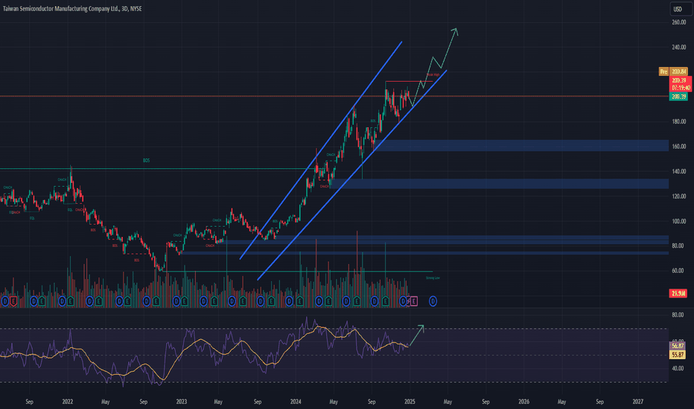
Task: Click the orange 203.84 pre-market price label
Action: pyautogui.click(x=678, y=71)
